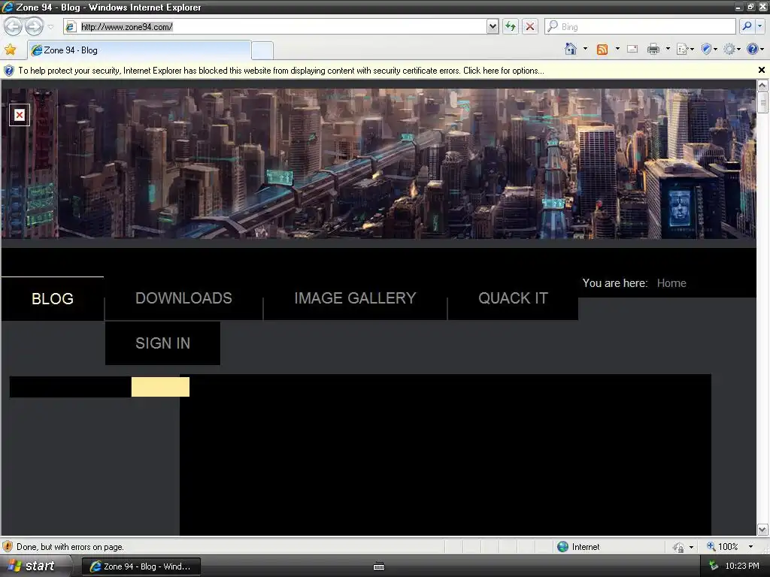
Task: Click the zoom level 100% button
Action: (723, 547)
